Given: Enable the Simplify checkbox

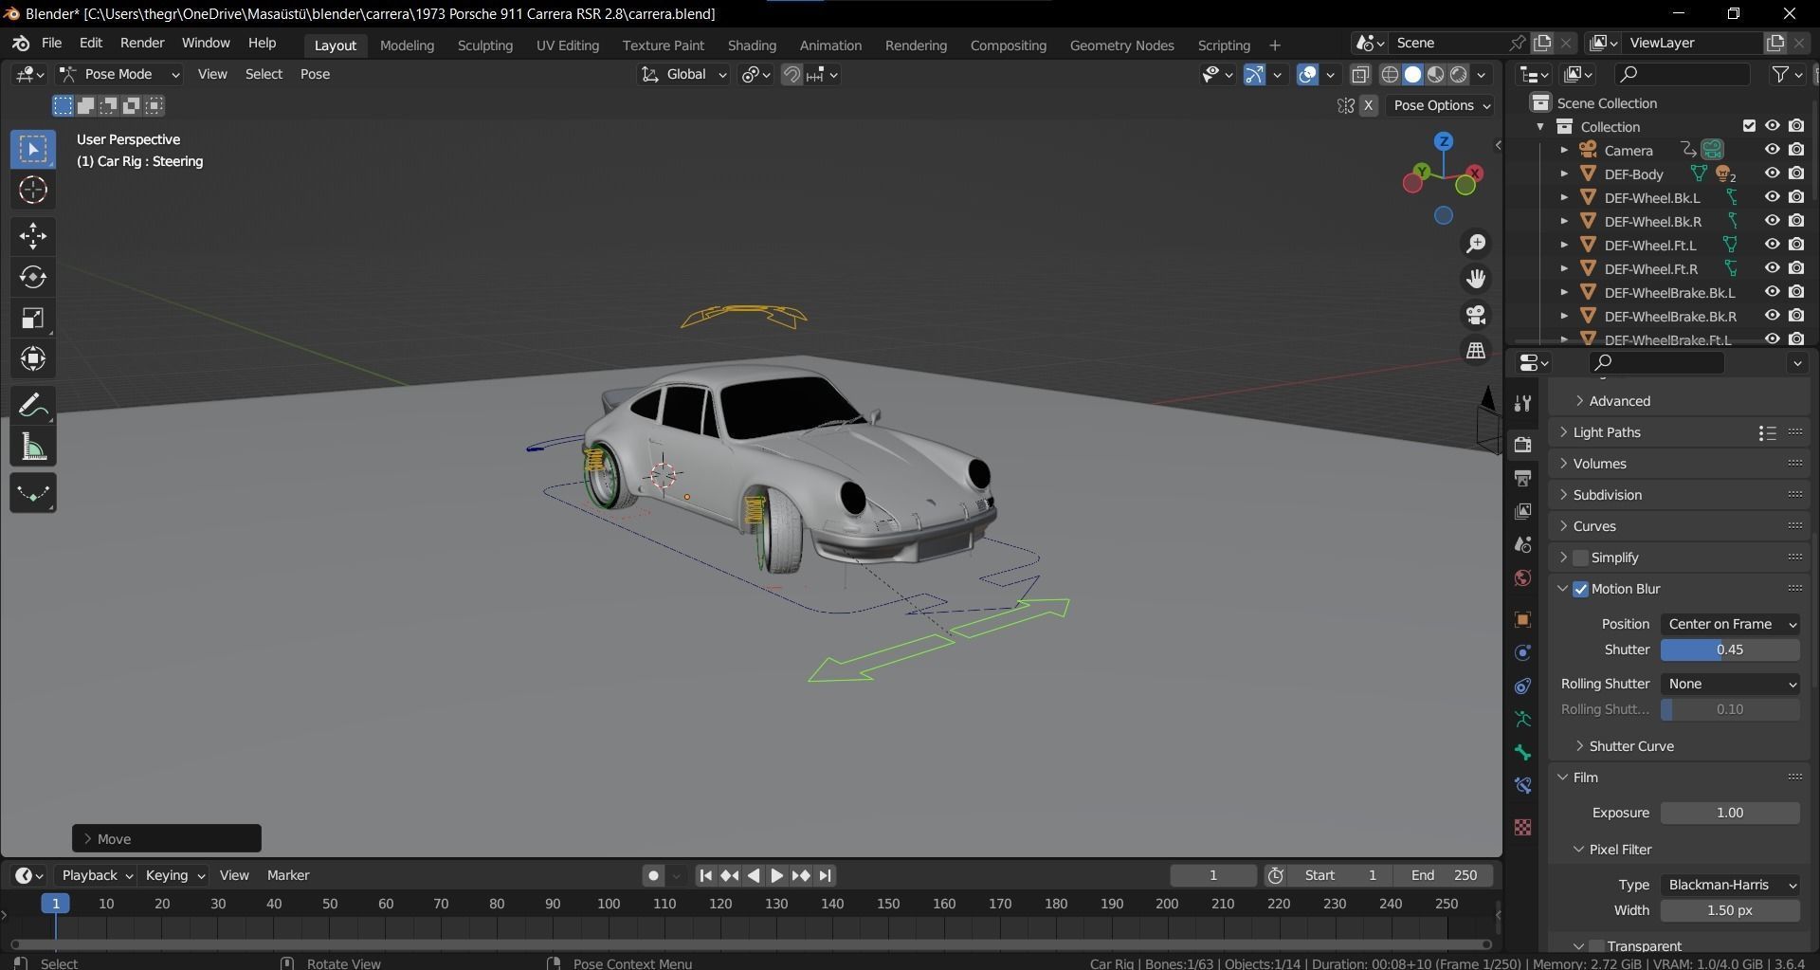Looking at the screenshot, I should pos(1580,558).
